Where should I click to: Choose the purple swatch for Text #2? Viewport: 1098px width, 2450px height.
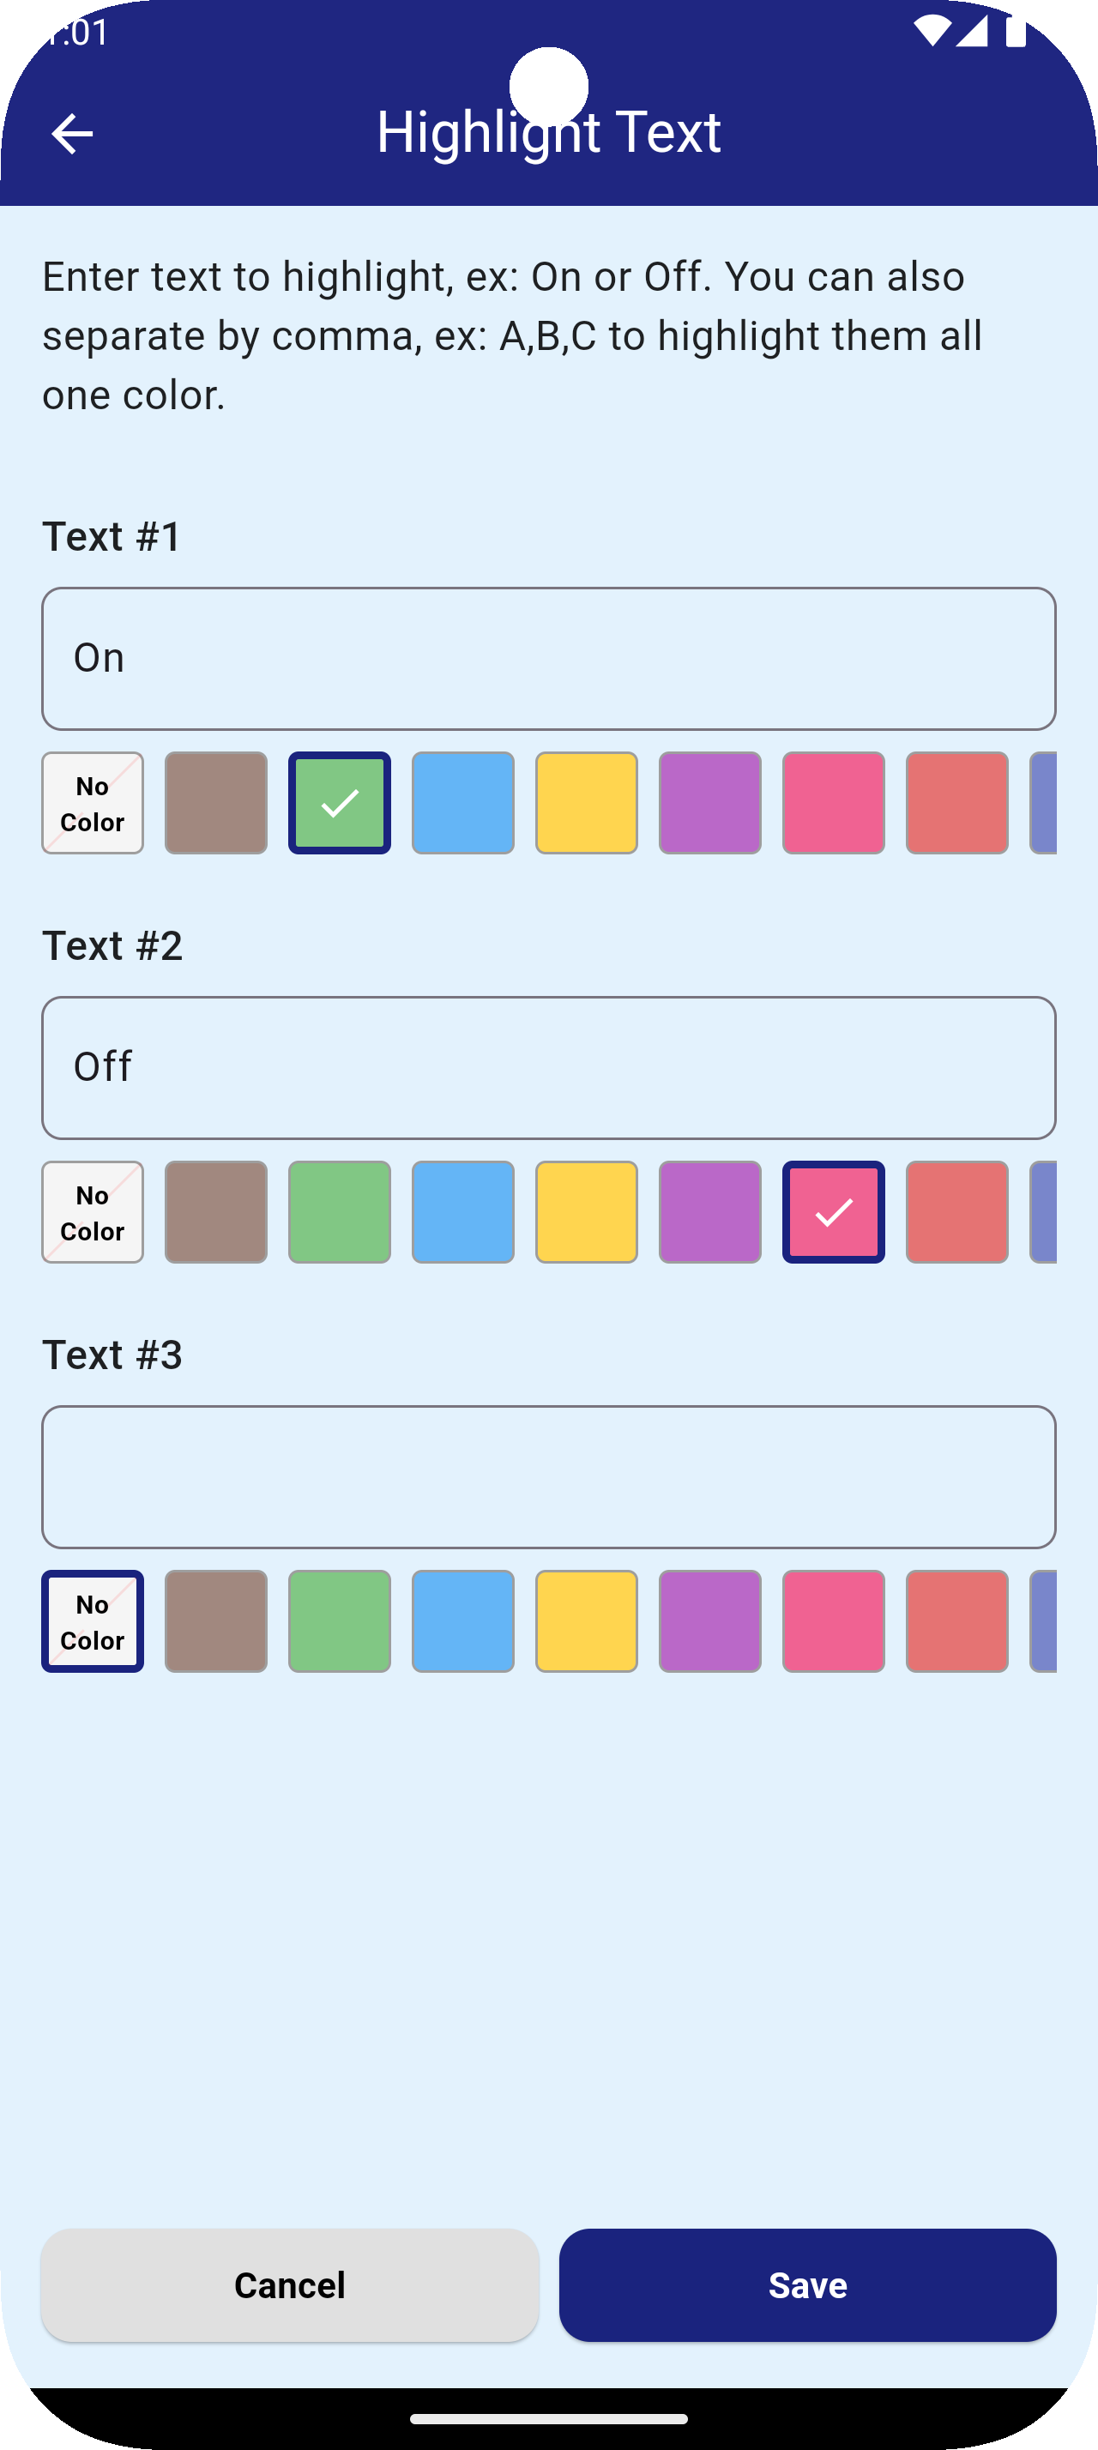710,1211
